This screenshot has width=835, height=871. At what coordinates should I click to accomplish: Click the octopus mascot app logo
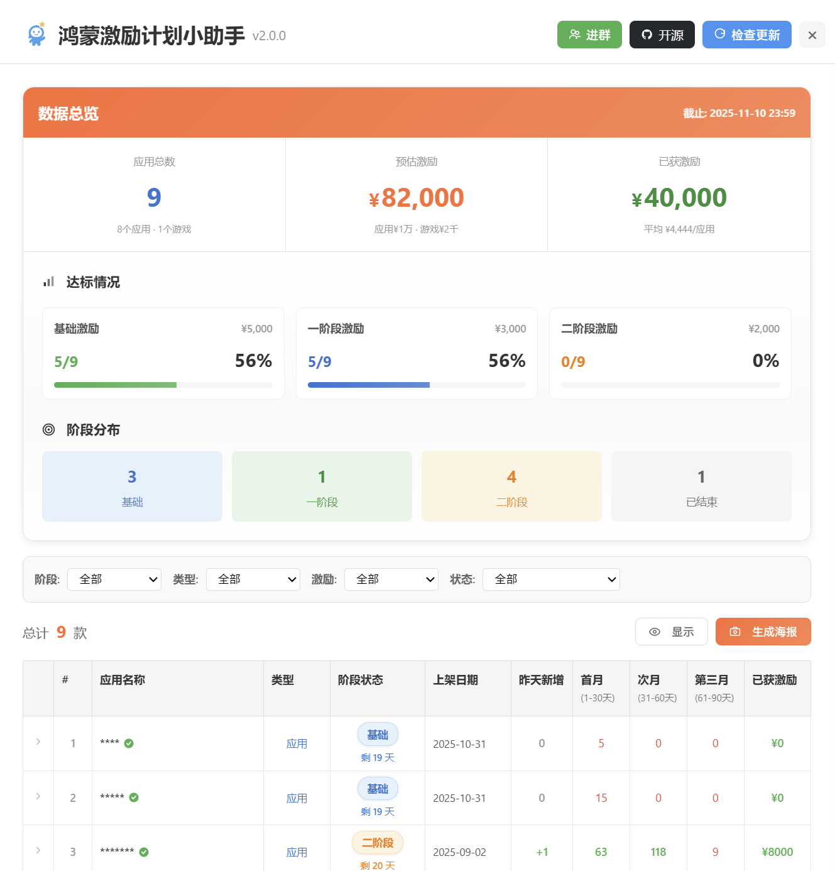point(37,35)
